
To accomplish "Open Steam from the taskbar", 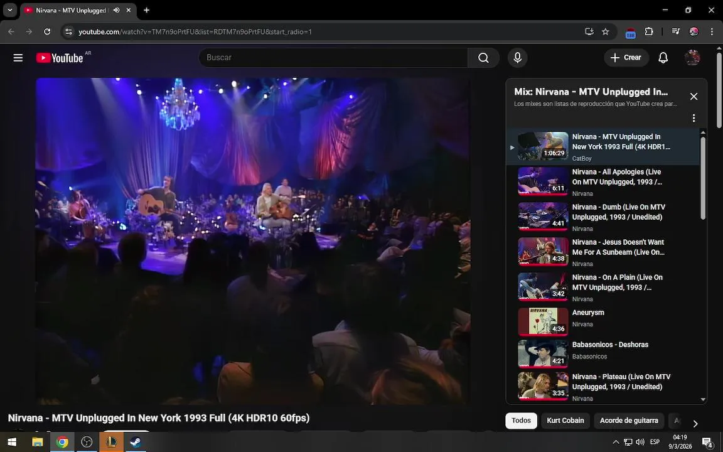I will [136, 443].
